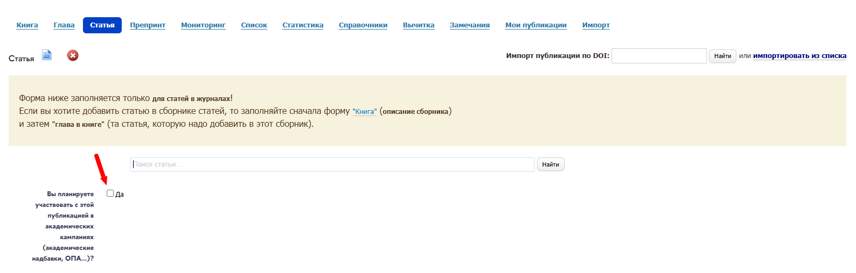Click the blue document icon next to Статья
The width and height of the screenshot is (856, 273).
(47, 55)
